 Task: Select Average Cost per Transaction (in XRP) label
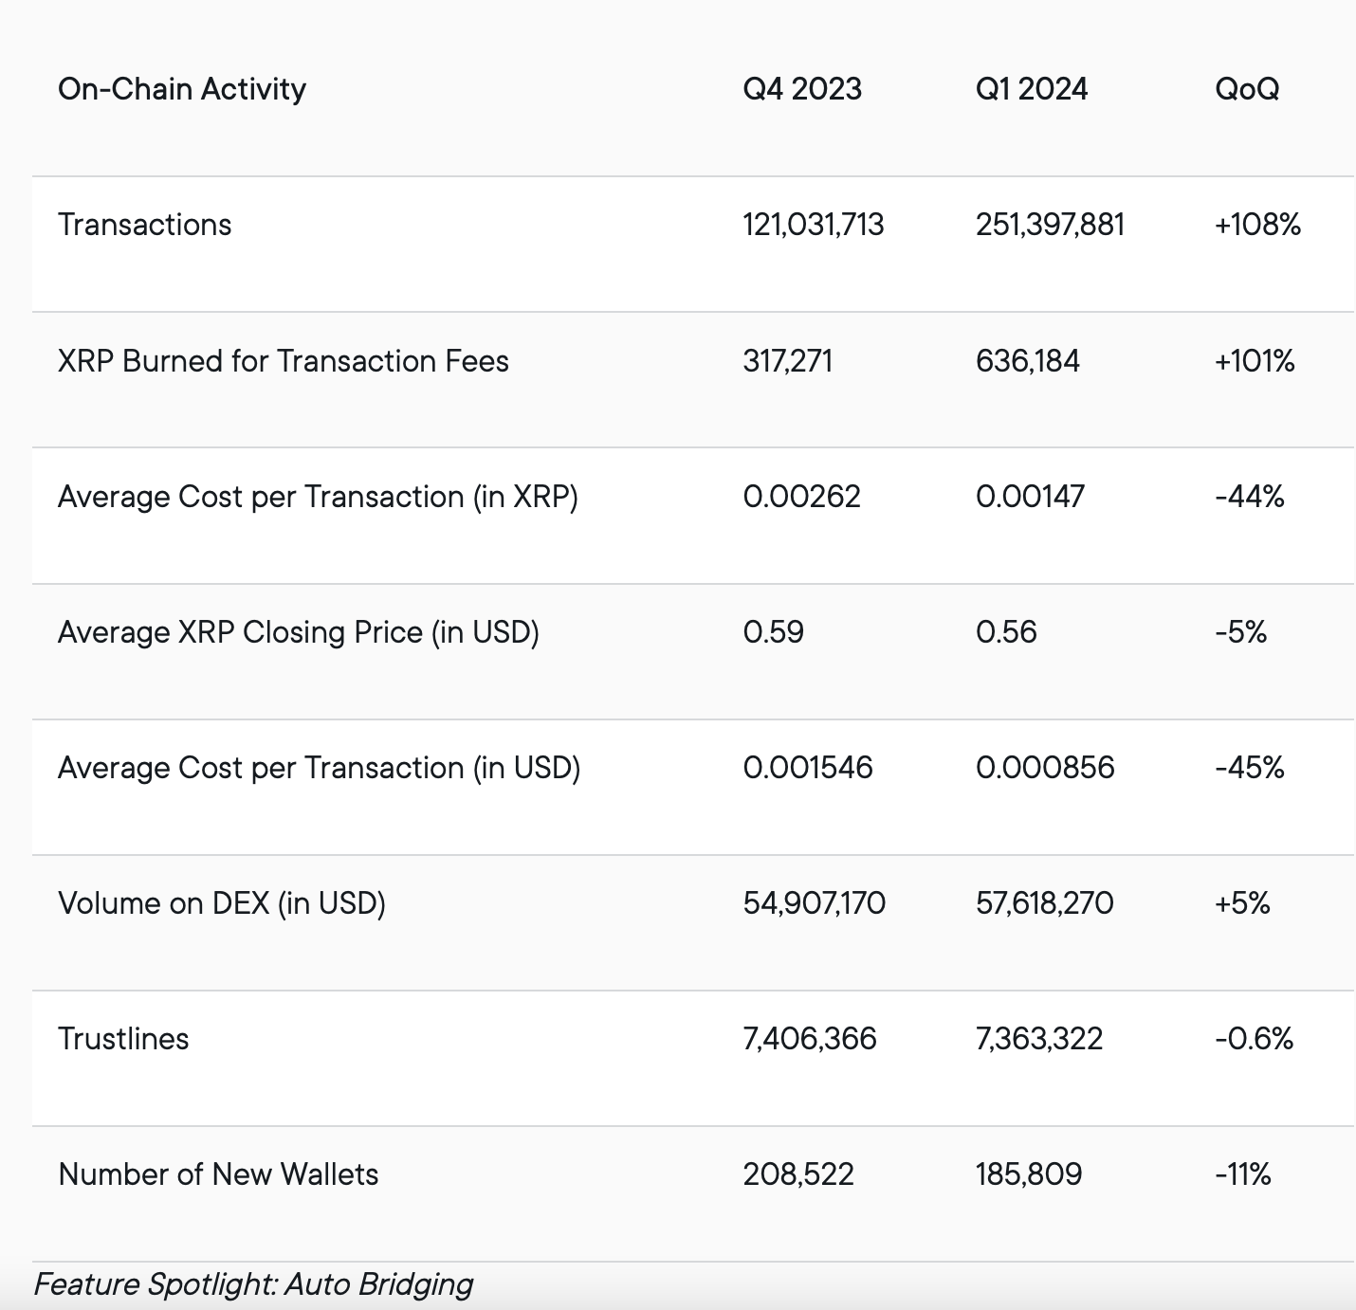point(318,497)
